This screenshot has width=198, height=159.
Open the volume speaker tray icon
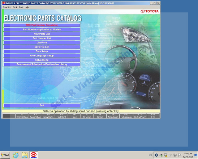170,155
